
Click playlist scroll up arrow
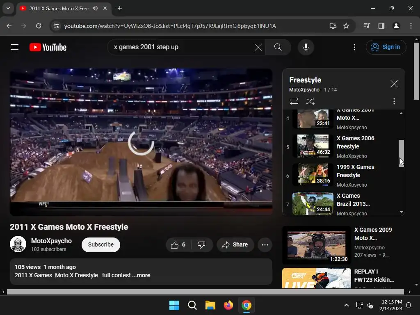point(401,113)
